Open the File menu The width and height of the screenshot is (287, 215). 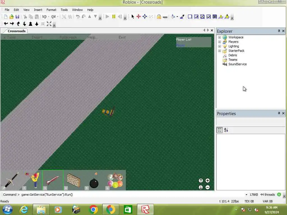tap(7, 10)
